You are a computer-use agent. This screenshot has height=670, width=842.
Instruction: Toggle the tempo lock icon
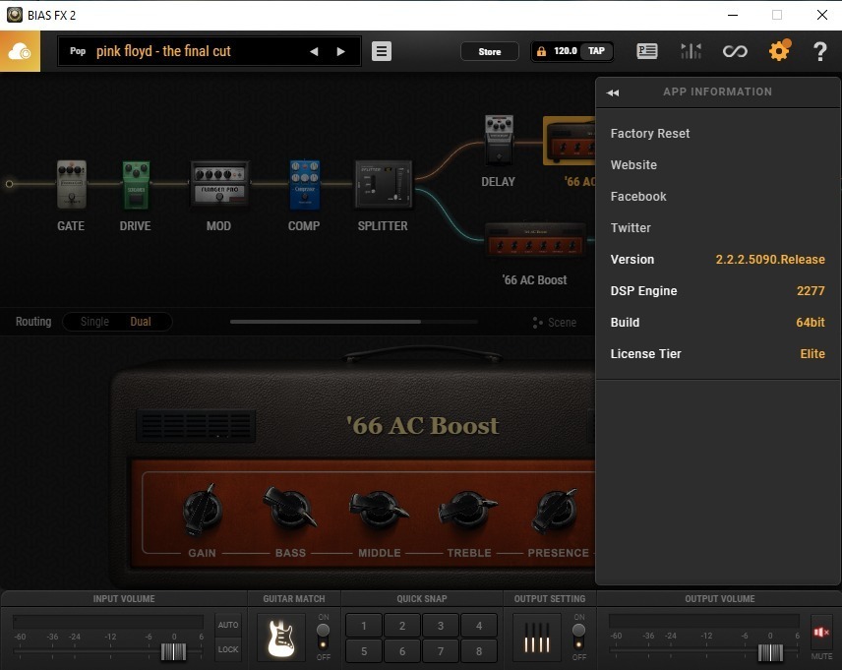[541, 51]
